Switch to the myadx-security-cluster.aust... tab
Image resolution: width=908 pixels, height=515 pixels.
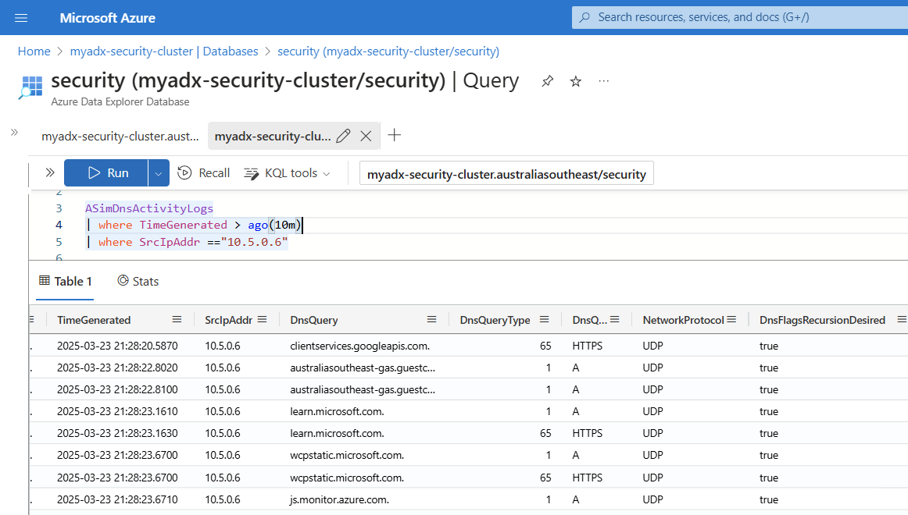pos(120,137)
